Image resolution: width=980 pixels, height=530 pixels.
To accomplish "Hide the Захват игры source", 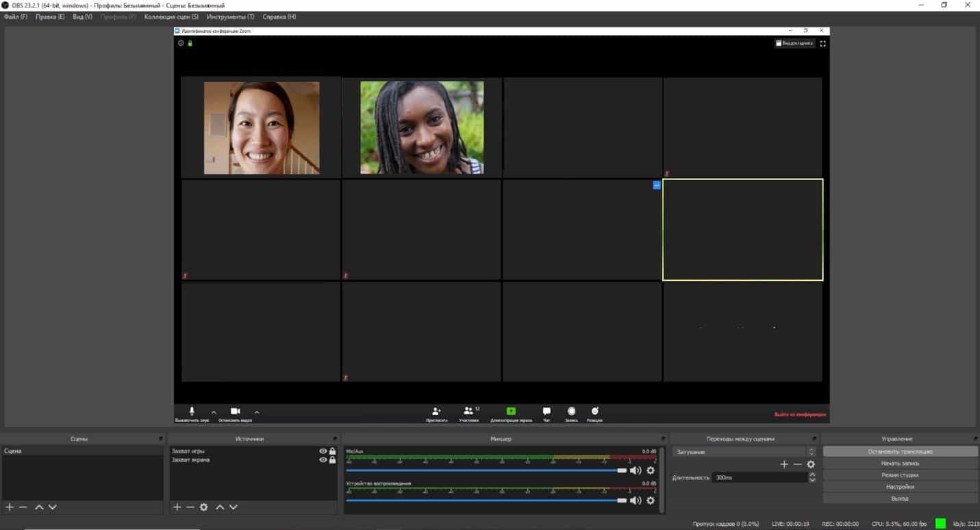I will (323, 450).
